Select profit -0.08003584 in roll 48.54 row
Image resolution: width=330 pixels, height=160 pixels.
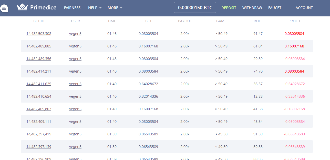pyautogui.click(x=294, y=122)
